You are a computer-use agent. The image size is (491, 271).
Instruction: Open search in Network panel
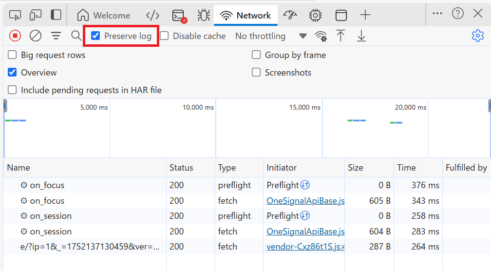tap(76, 36)
